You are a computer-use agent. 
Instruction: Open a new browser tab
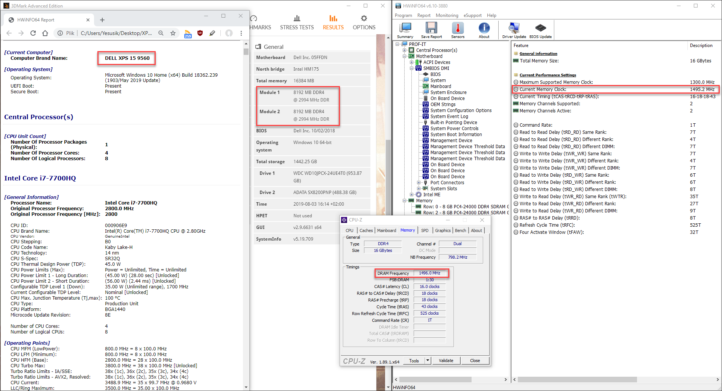pos(102,20)
